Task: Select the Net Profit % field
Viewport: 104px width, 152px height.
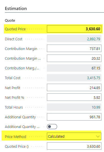Action: coord(74,97)
